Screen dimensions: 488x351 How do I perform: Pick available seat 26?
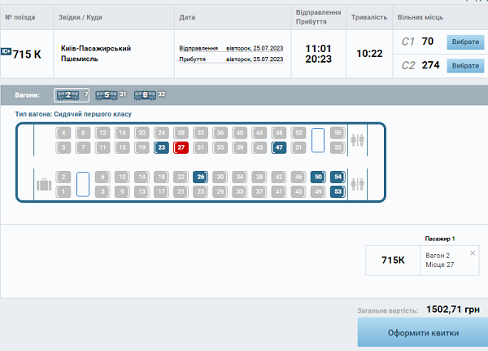(x=201, y=177)
